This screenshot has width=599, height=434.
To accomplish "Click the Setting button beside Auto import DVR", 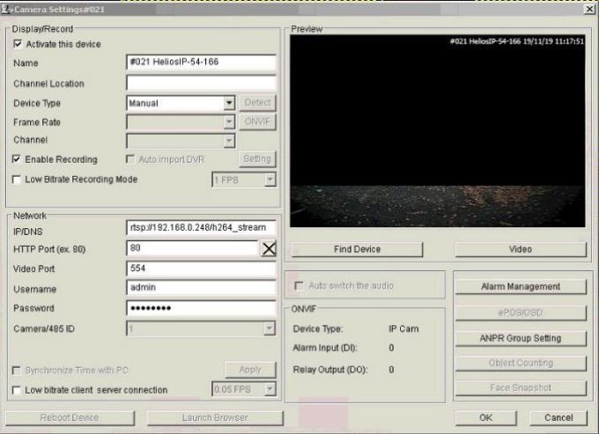I will pos(257,158).
